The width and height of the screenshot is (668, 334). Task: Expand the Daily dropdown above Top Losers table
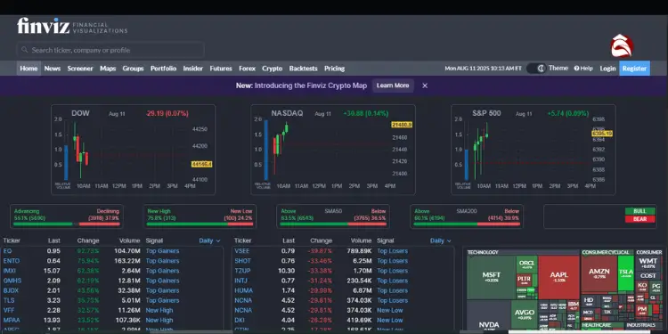(441, 240)
